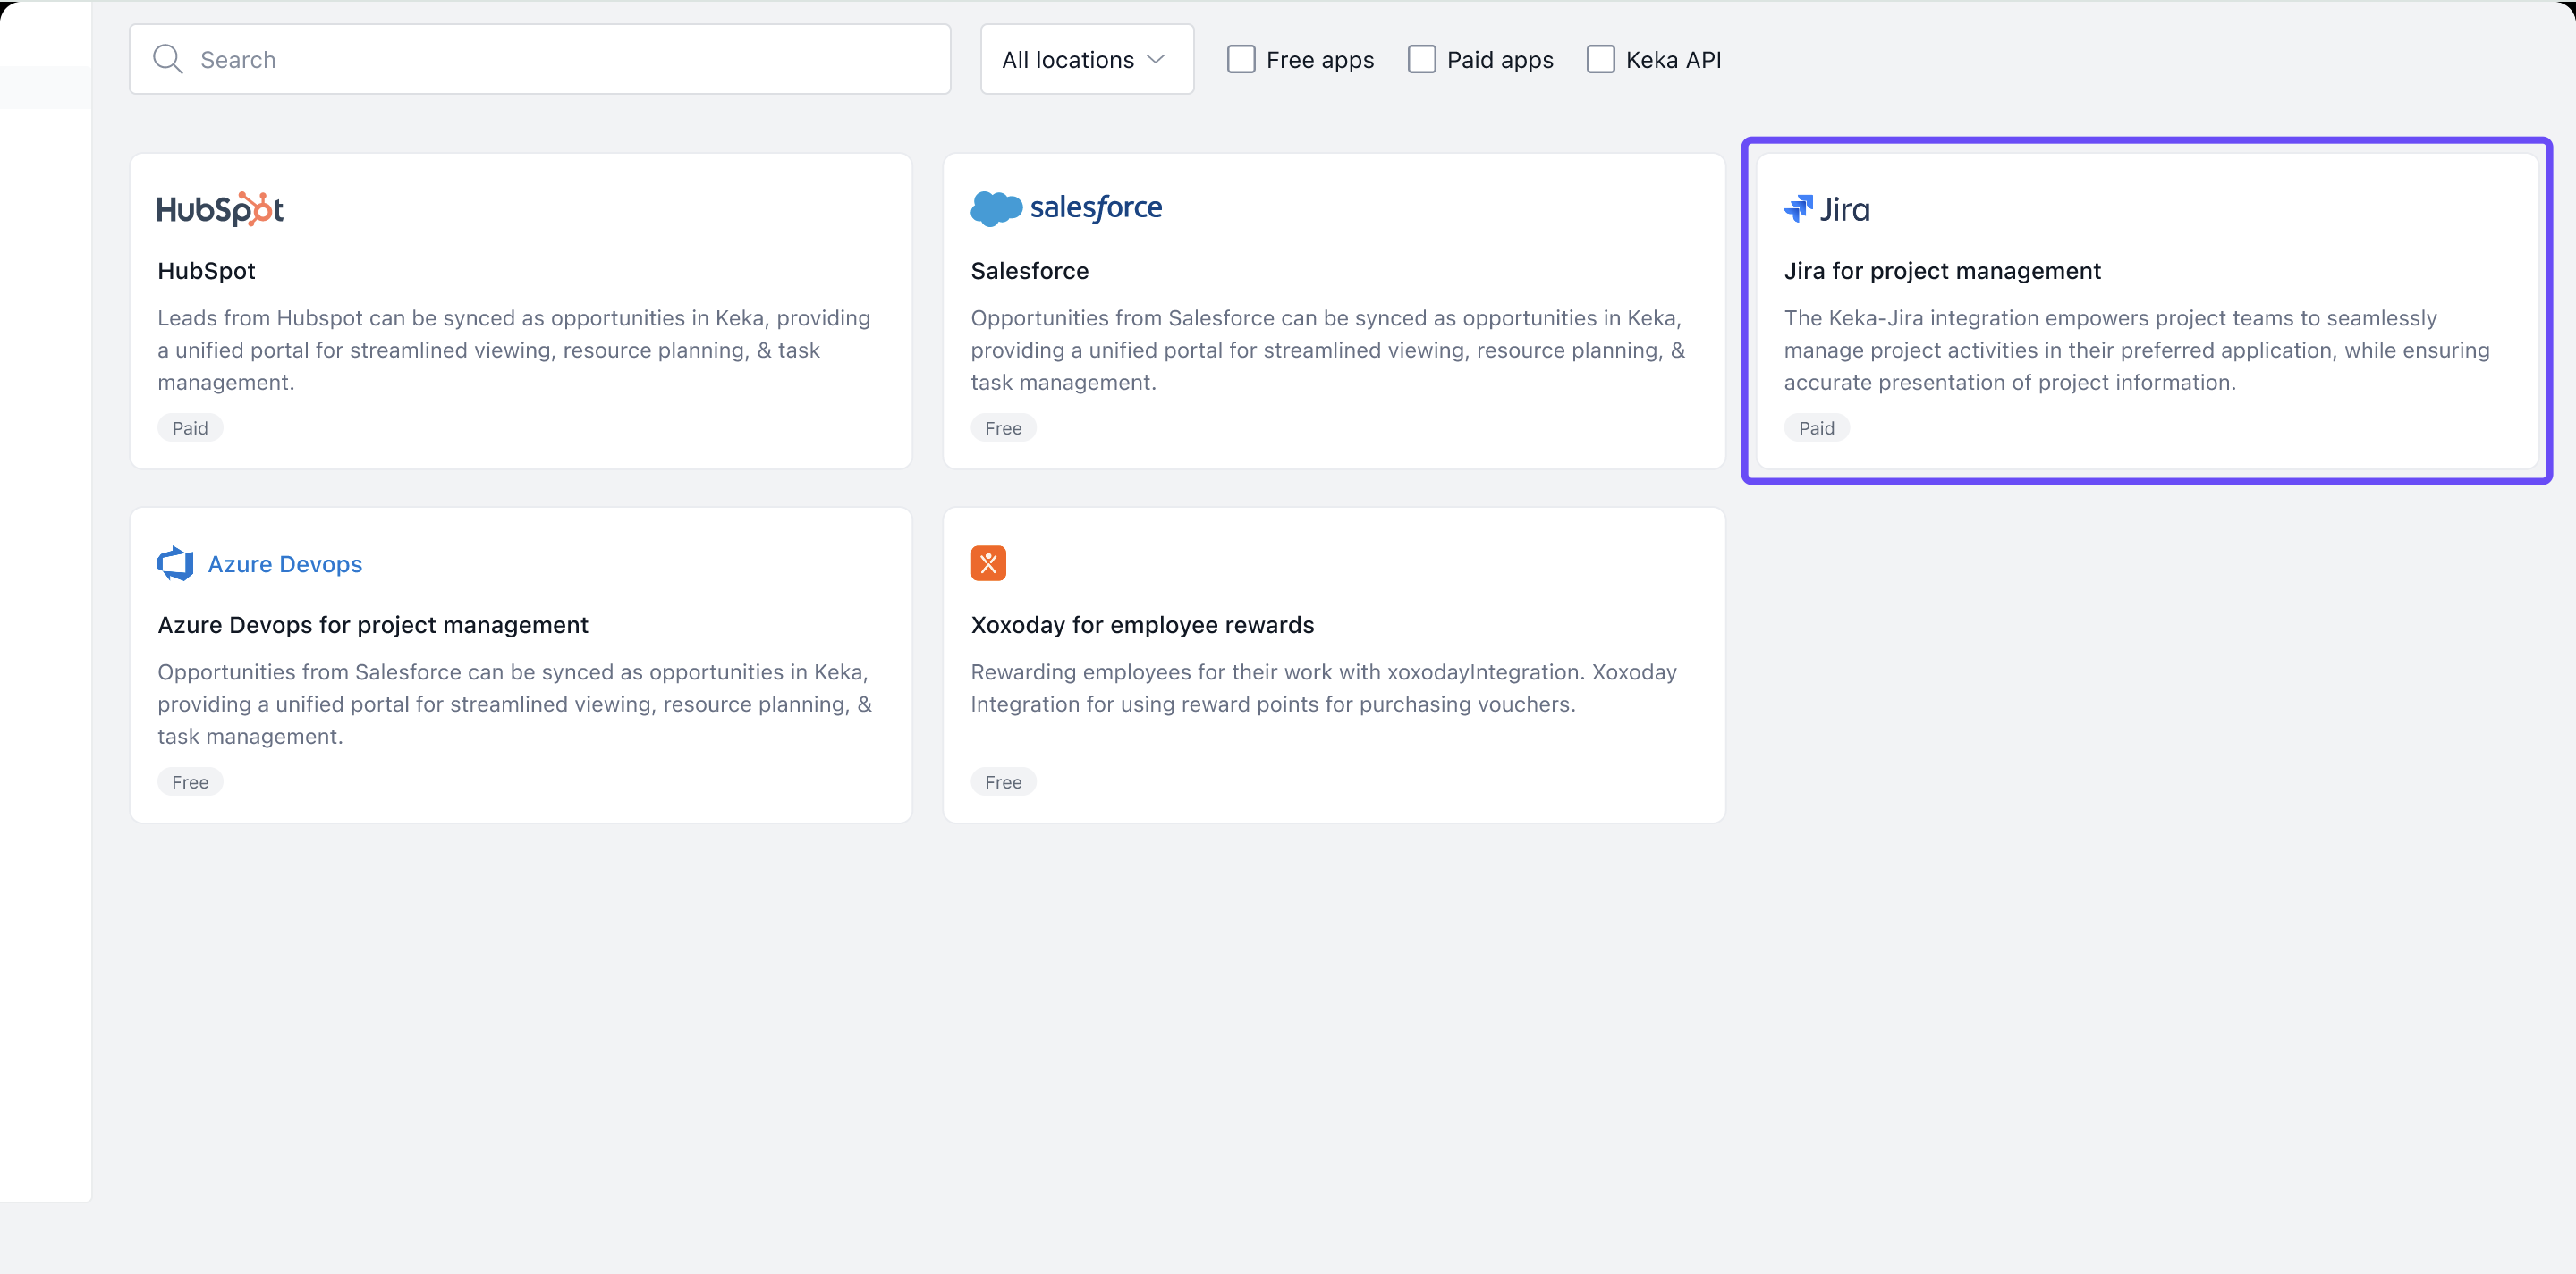The image size is (2576, 1274).
Task: Click the Free badge on Xoxoday card
Action: (1003, 782)
